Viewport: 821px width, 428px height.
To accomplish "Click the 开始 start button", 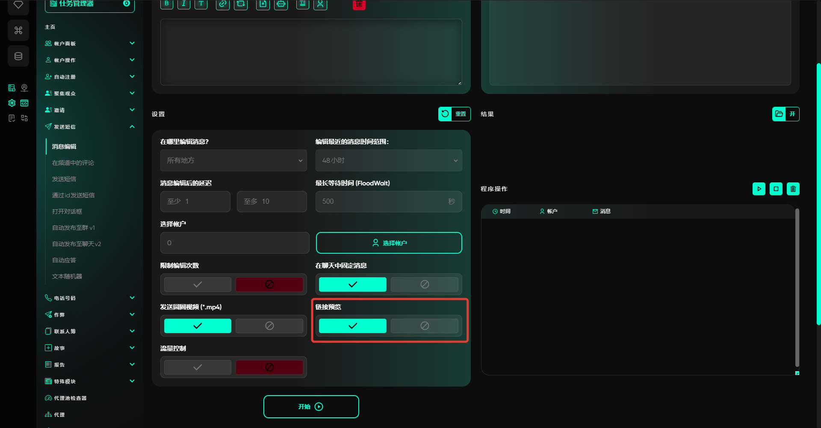I will click(x=311, y=407).
